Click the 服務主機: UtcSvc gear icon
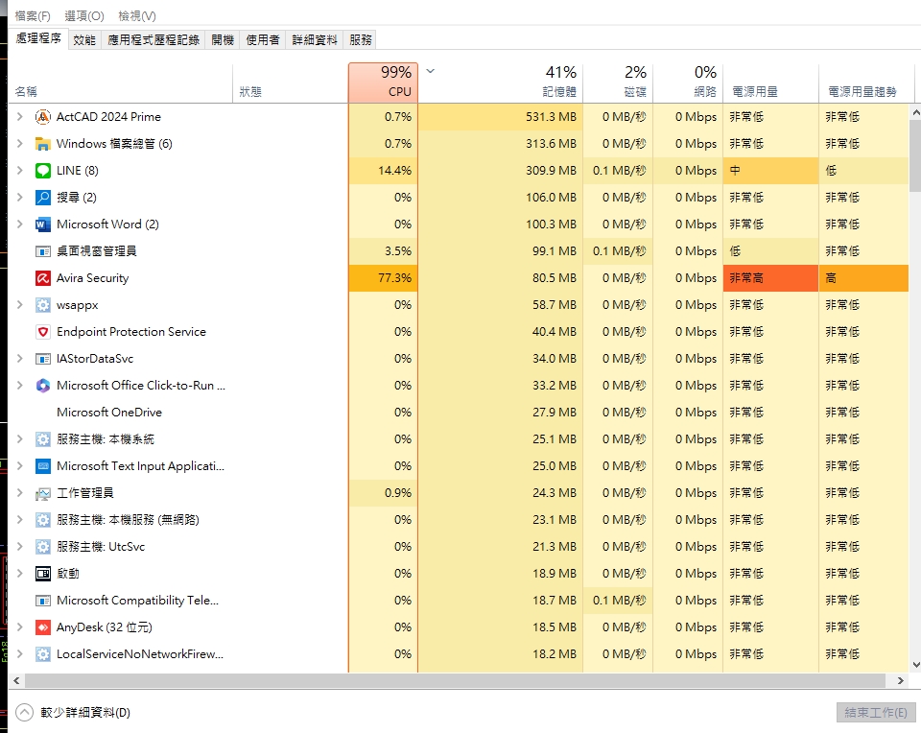Screen dimensions: 921x733 (x=43, y=547)
